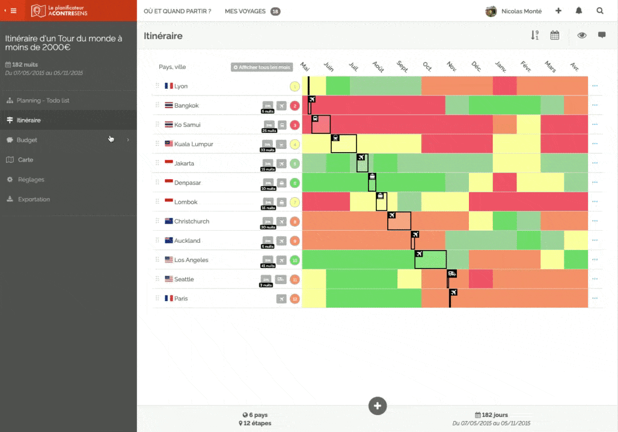Open the search magnifier icon
This screenshot has height=432, width=618.
pos(600,11)
